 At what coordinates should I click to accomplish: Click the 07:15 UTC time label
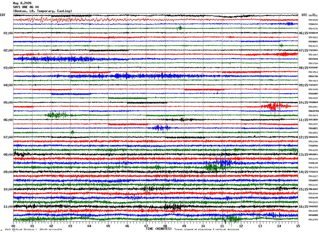tap(303, 50)
